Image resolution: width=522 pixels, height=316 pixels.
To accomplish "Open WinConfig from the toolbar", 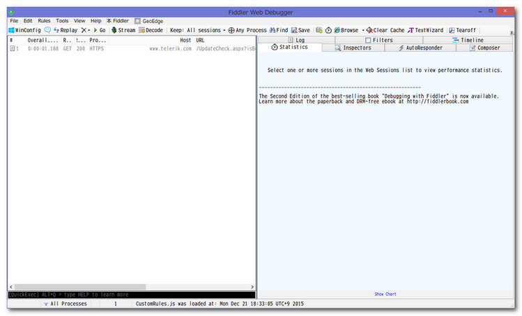I will click(24, 30).
